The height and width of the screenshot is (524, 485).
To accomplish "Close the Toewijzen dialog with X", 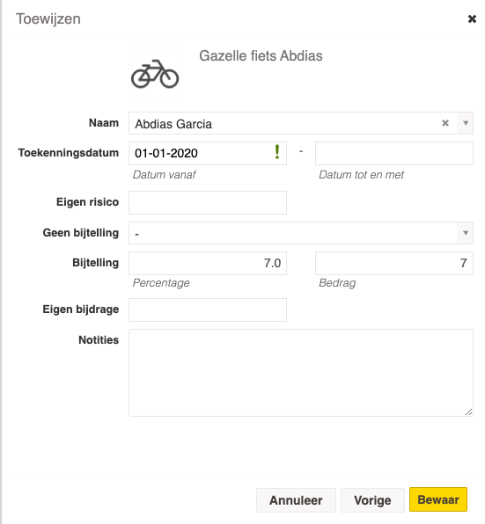I will pyautogui.click(x=472, y=19).
